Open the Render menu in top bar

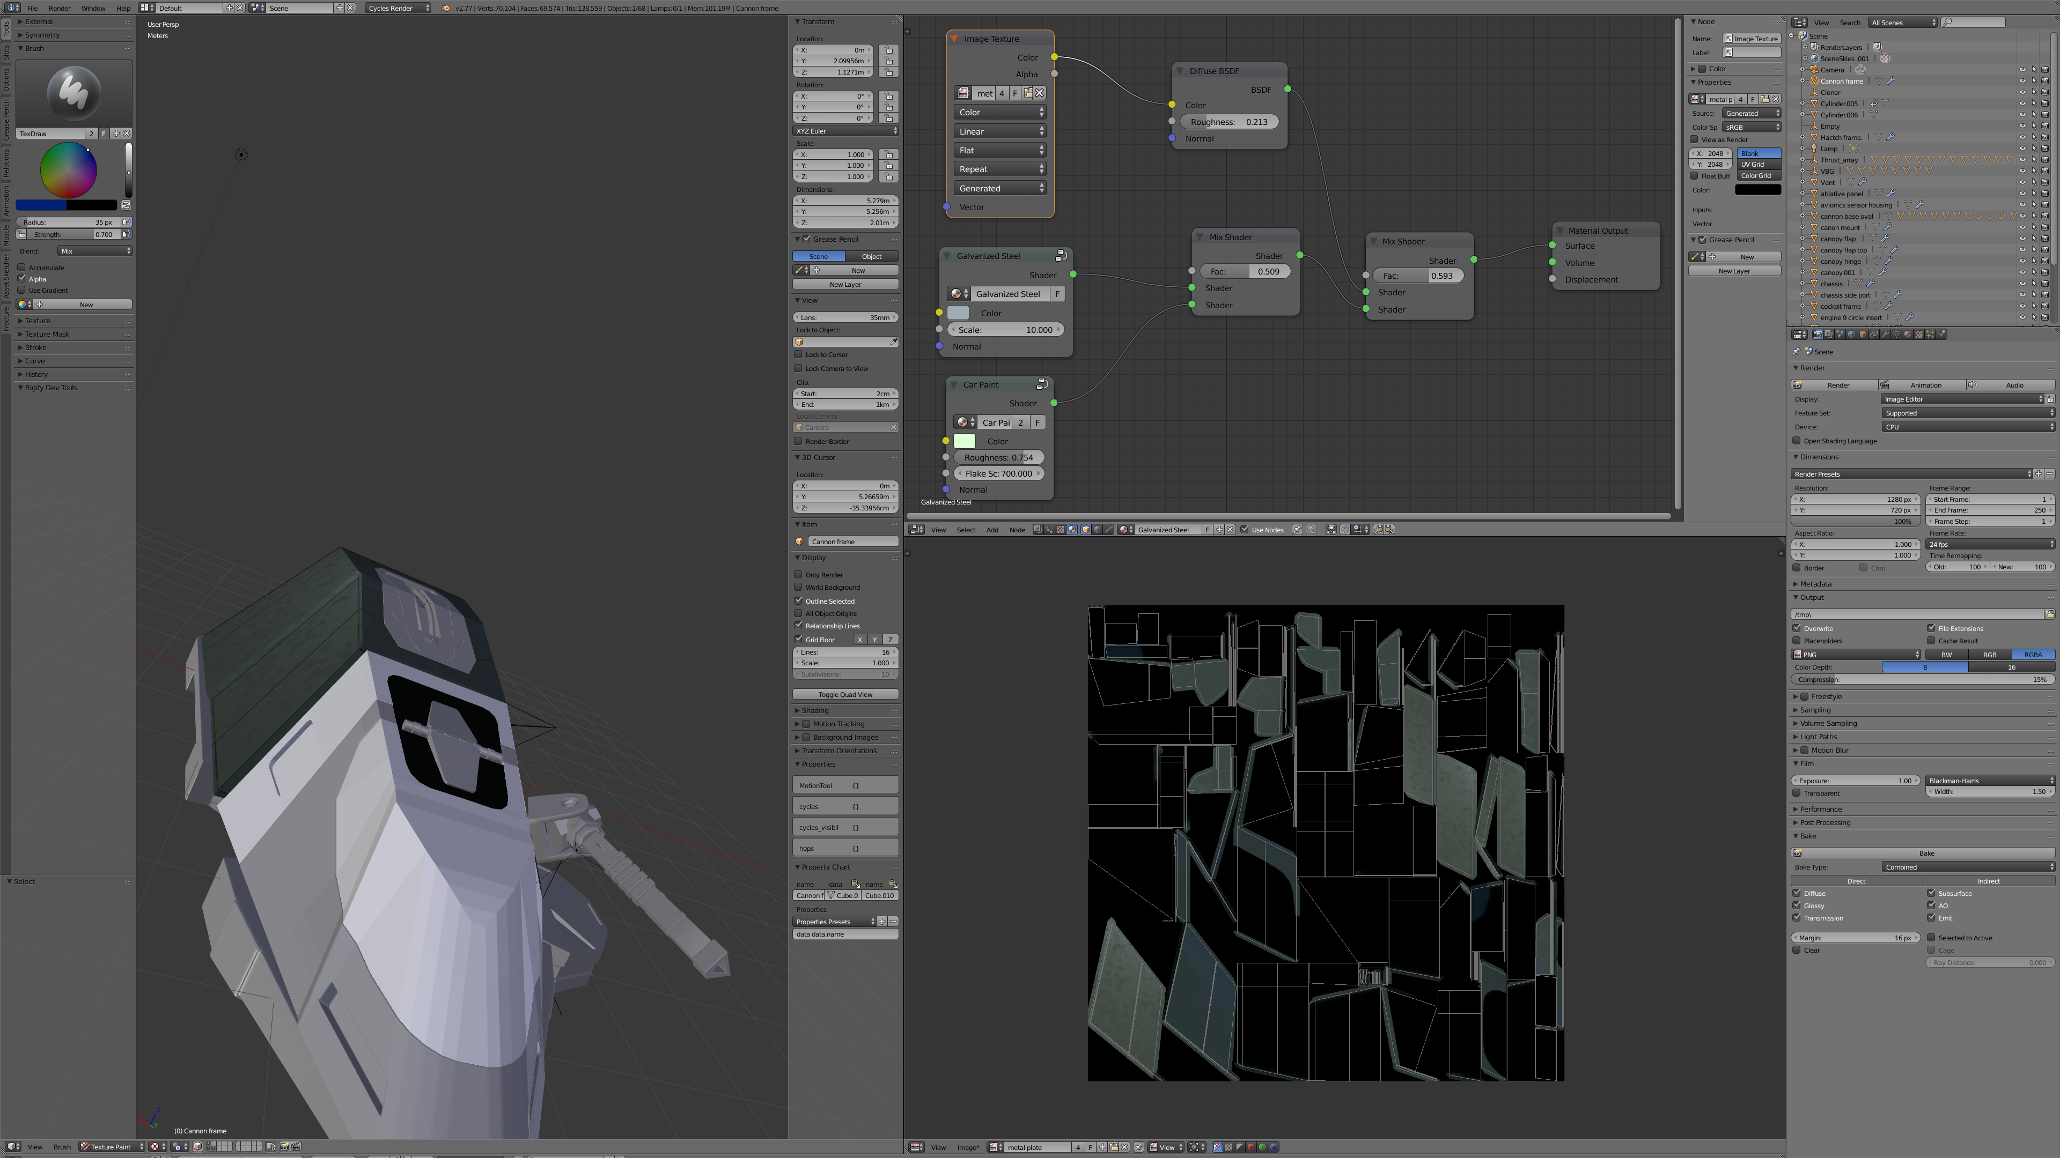click(x=59, y=8)
